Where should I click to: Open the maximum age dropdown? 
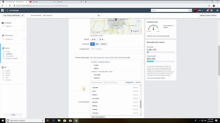tap(101, 40)
